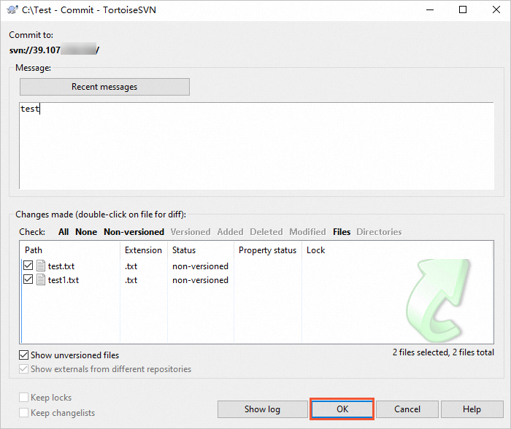Click the .txt extension cell for test.txt
The image size is (511, 429).
click(x=131, y=266)
